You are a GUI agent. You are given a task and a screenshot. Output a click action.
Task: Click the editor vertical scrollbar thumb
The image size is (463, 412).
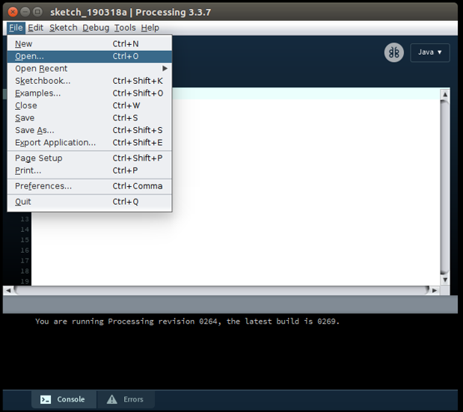[445, 187]
